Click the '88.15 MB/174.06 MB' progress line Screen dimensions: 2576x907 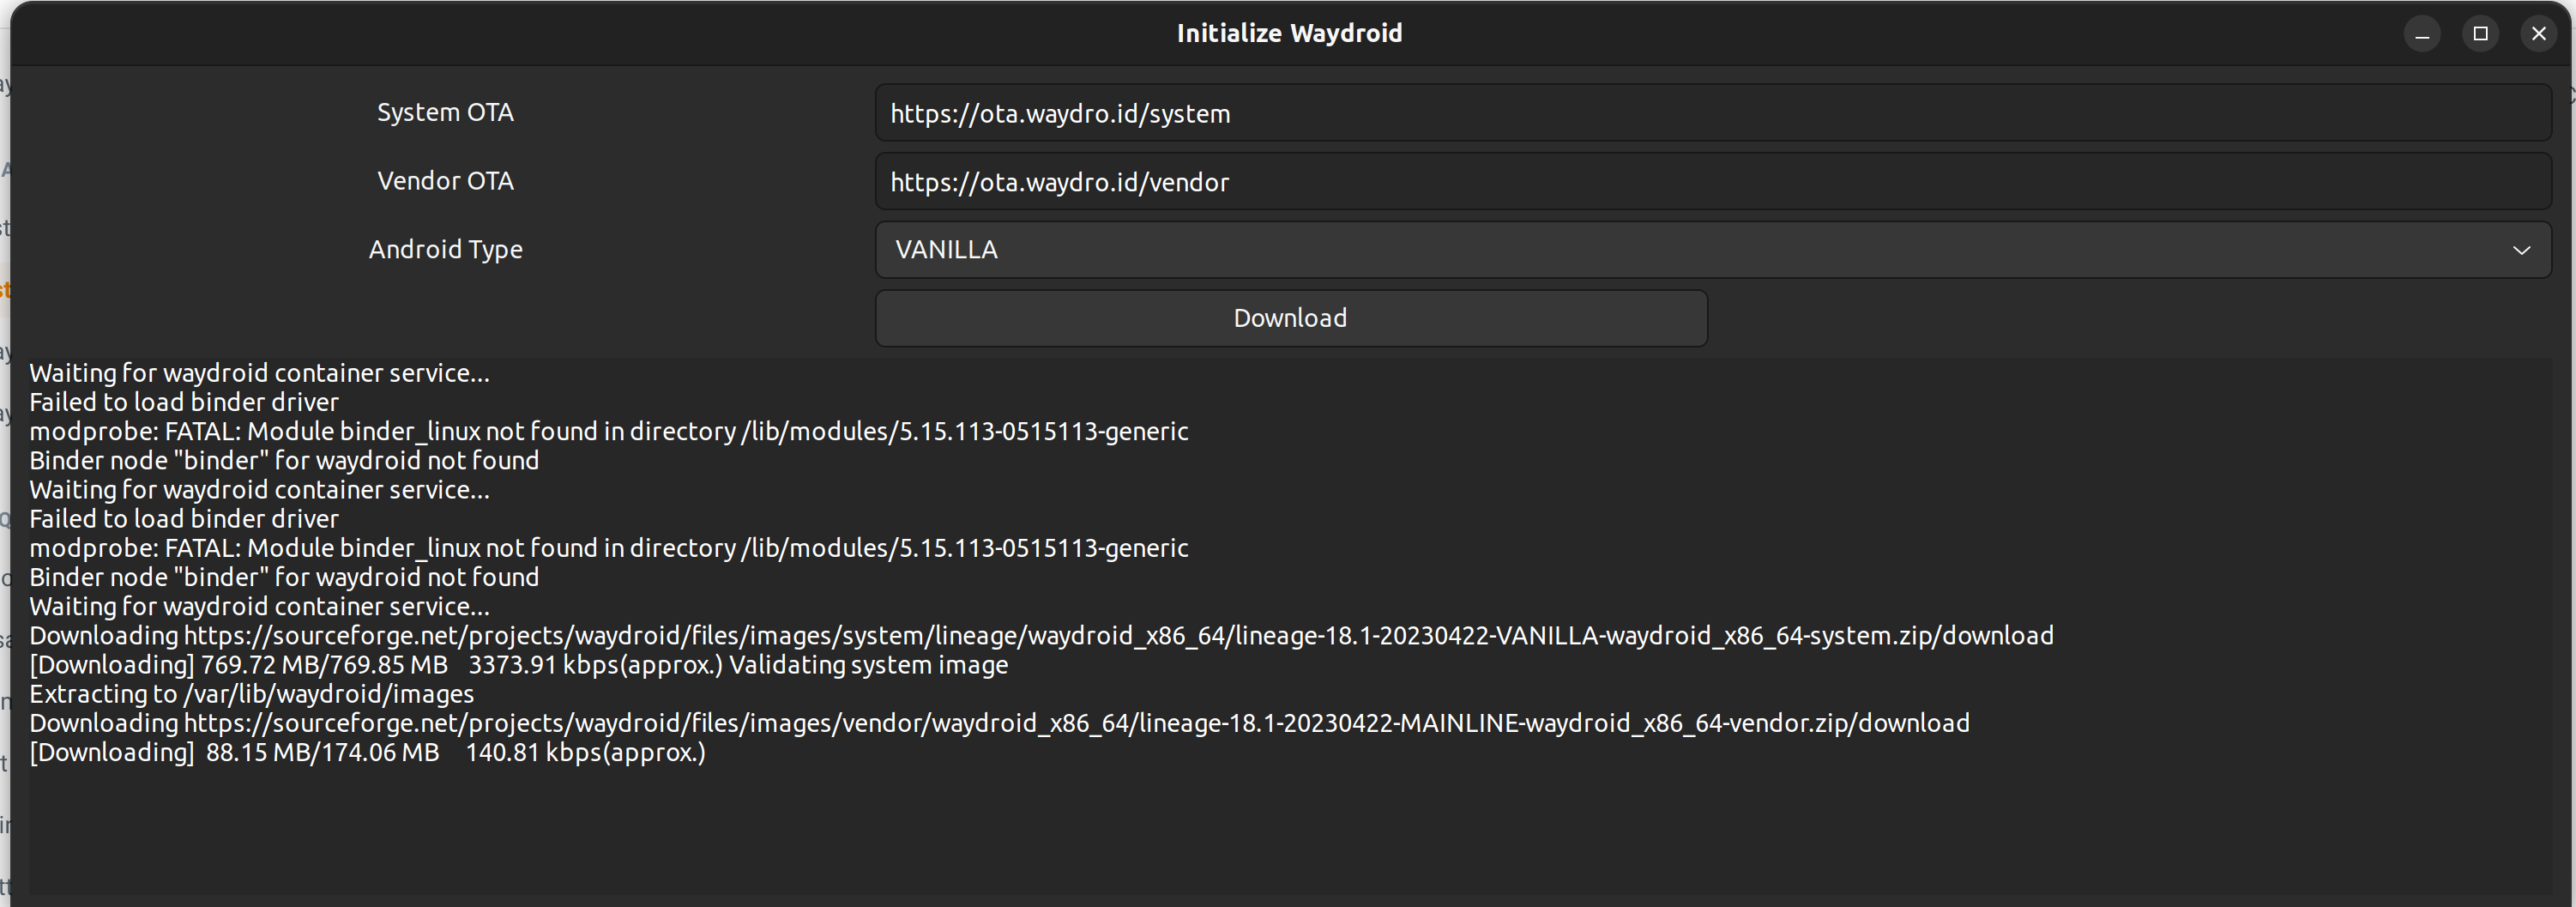tap(367, 752)
